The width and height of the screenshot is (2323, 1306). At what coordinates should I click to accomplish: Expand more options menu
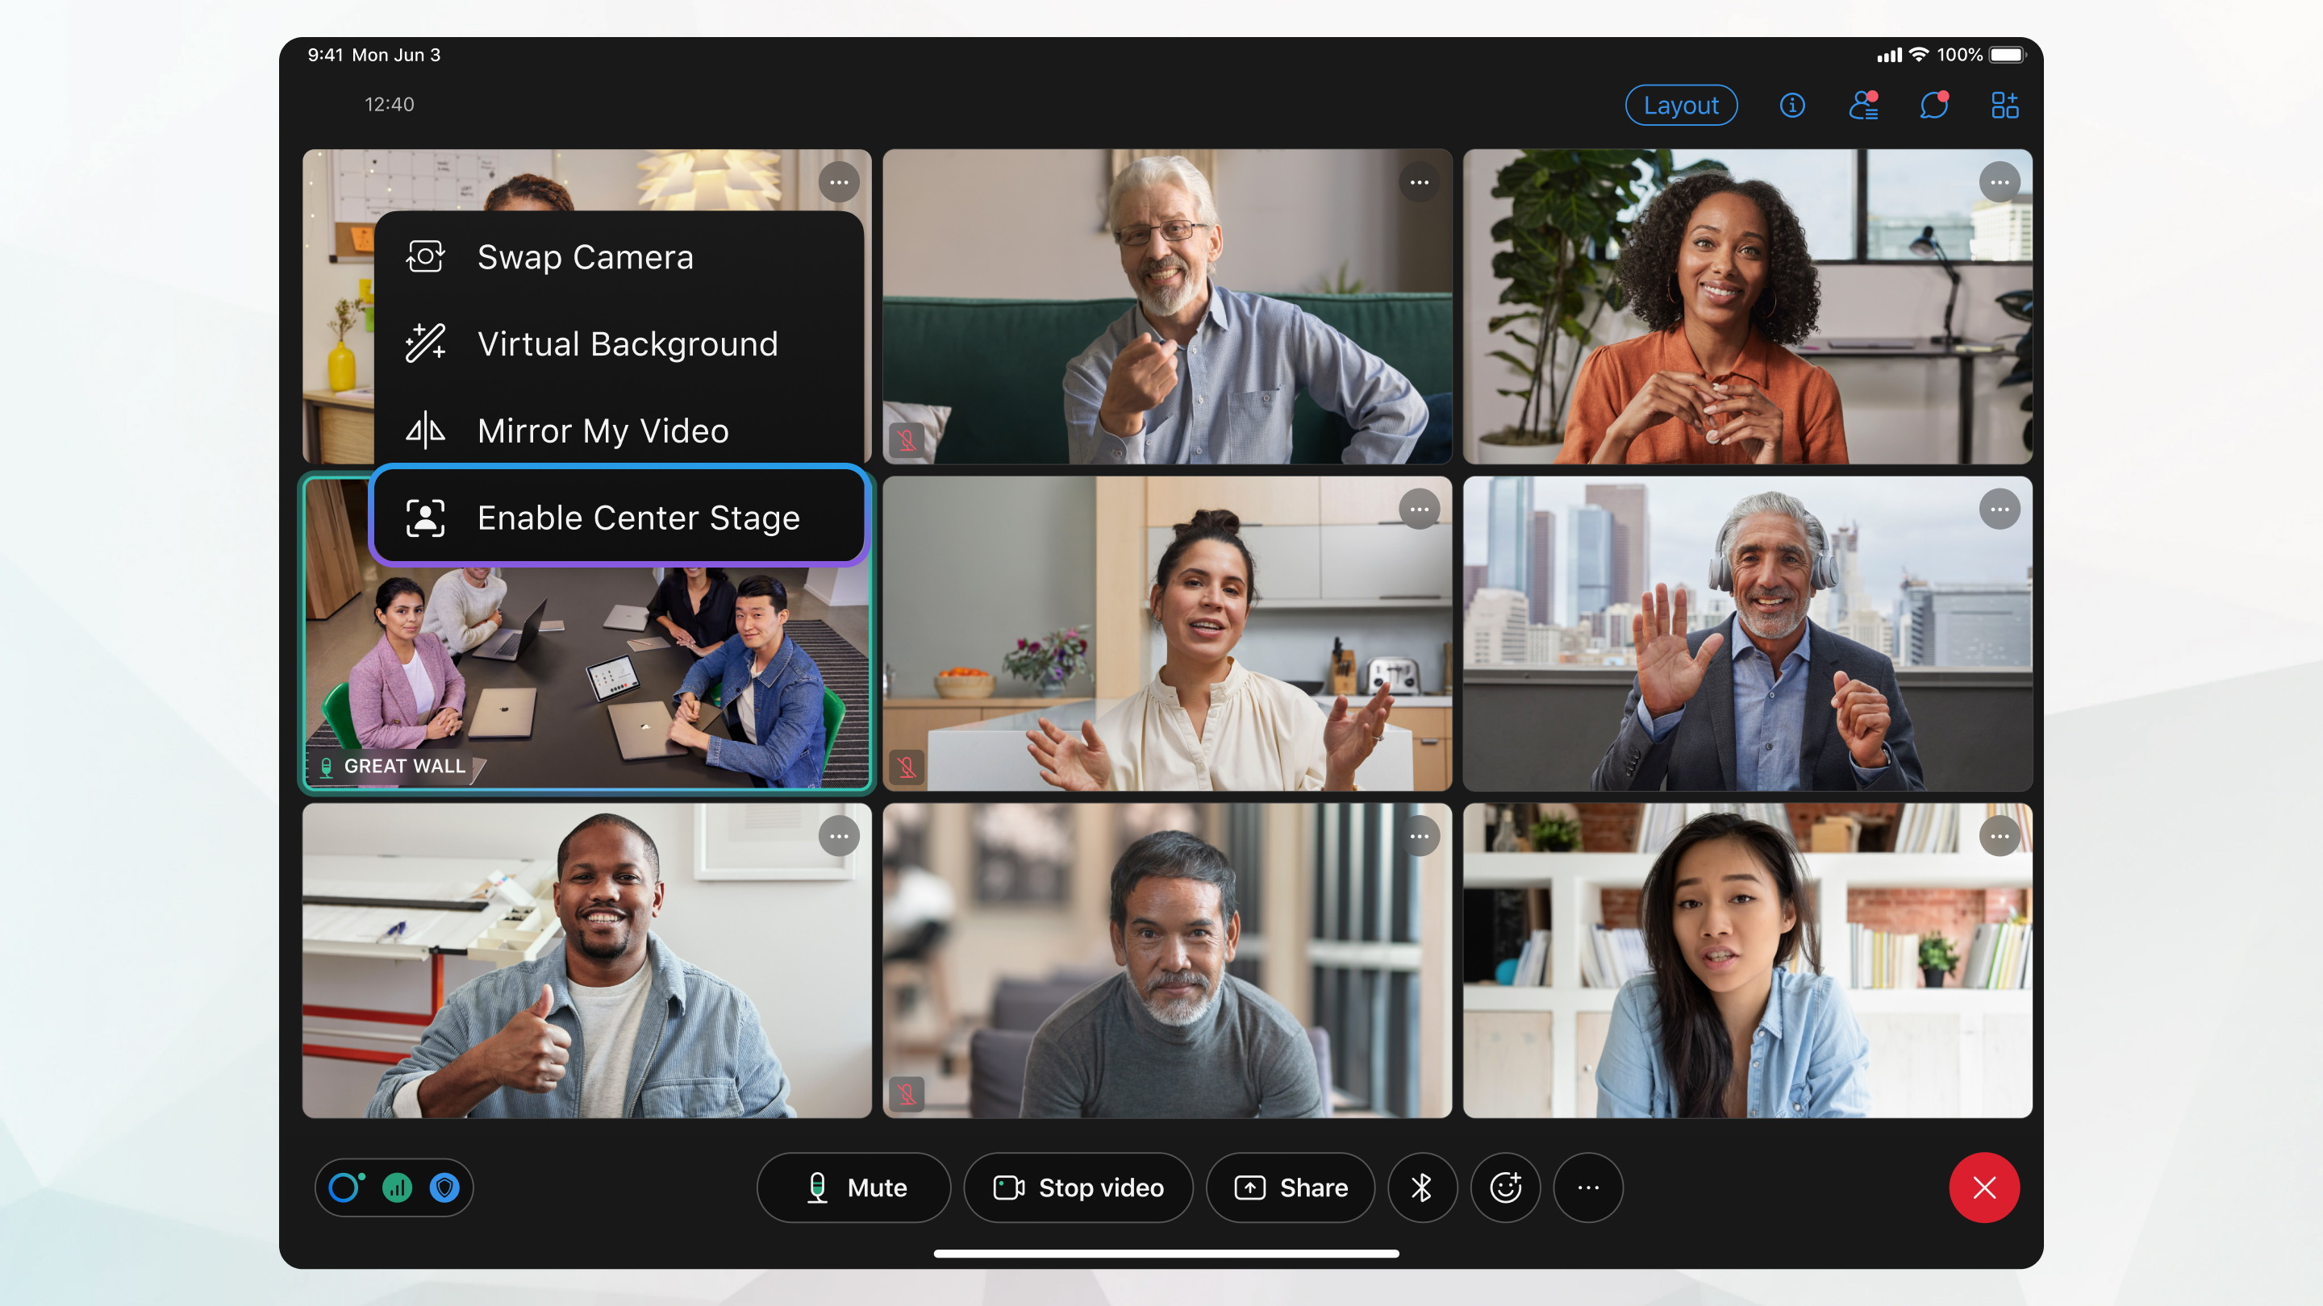coord(1589,1188)
